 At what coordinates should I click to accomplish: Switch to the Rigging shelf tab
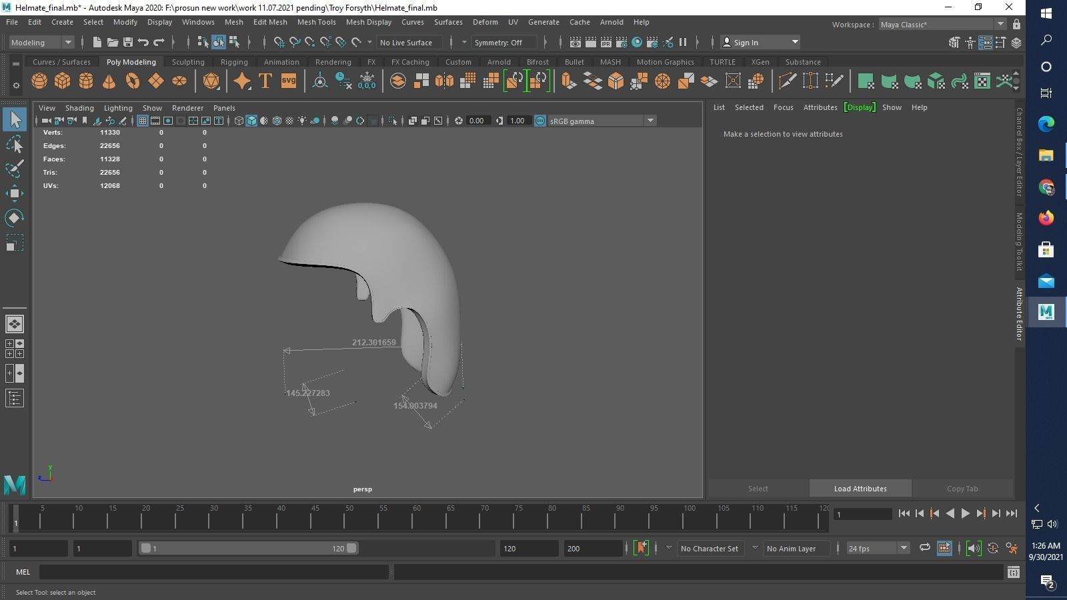point(234,62)
